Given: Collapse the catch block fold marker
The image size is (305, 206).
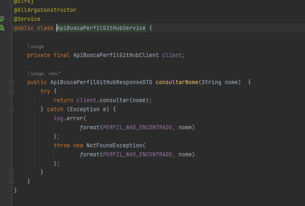Looking at the screenshot, I should click(12, 109).
